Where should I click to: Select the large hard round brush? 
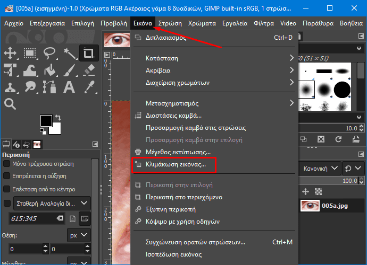tap(342, 90)
